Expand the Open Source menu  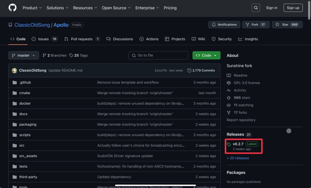(x=116, y=8)
